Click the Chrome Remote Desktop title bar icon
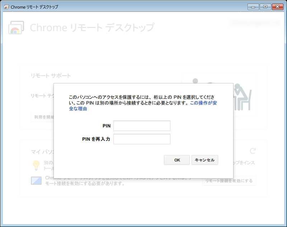Image resolution: width=287 pixels, height=227 pixels. [6, 7]
